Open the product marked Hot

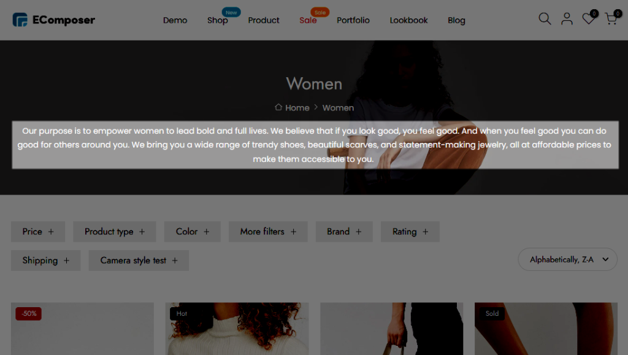point(237,329)
